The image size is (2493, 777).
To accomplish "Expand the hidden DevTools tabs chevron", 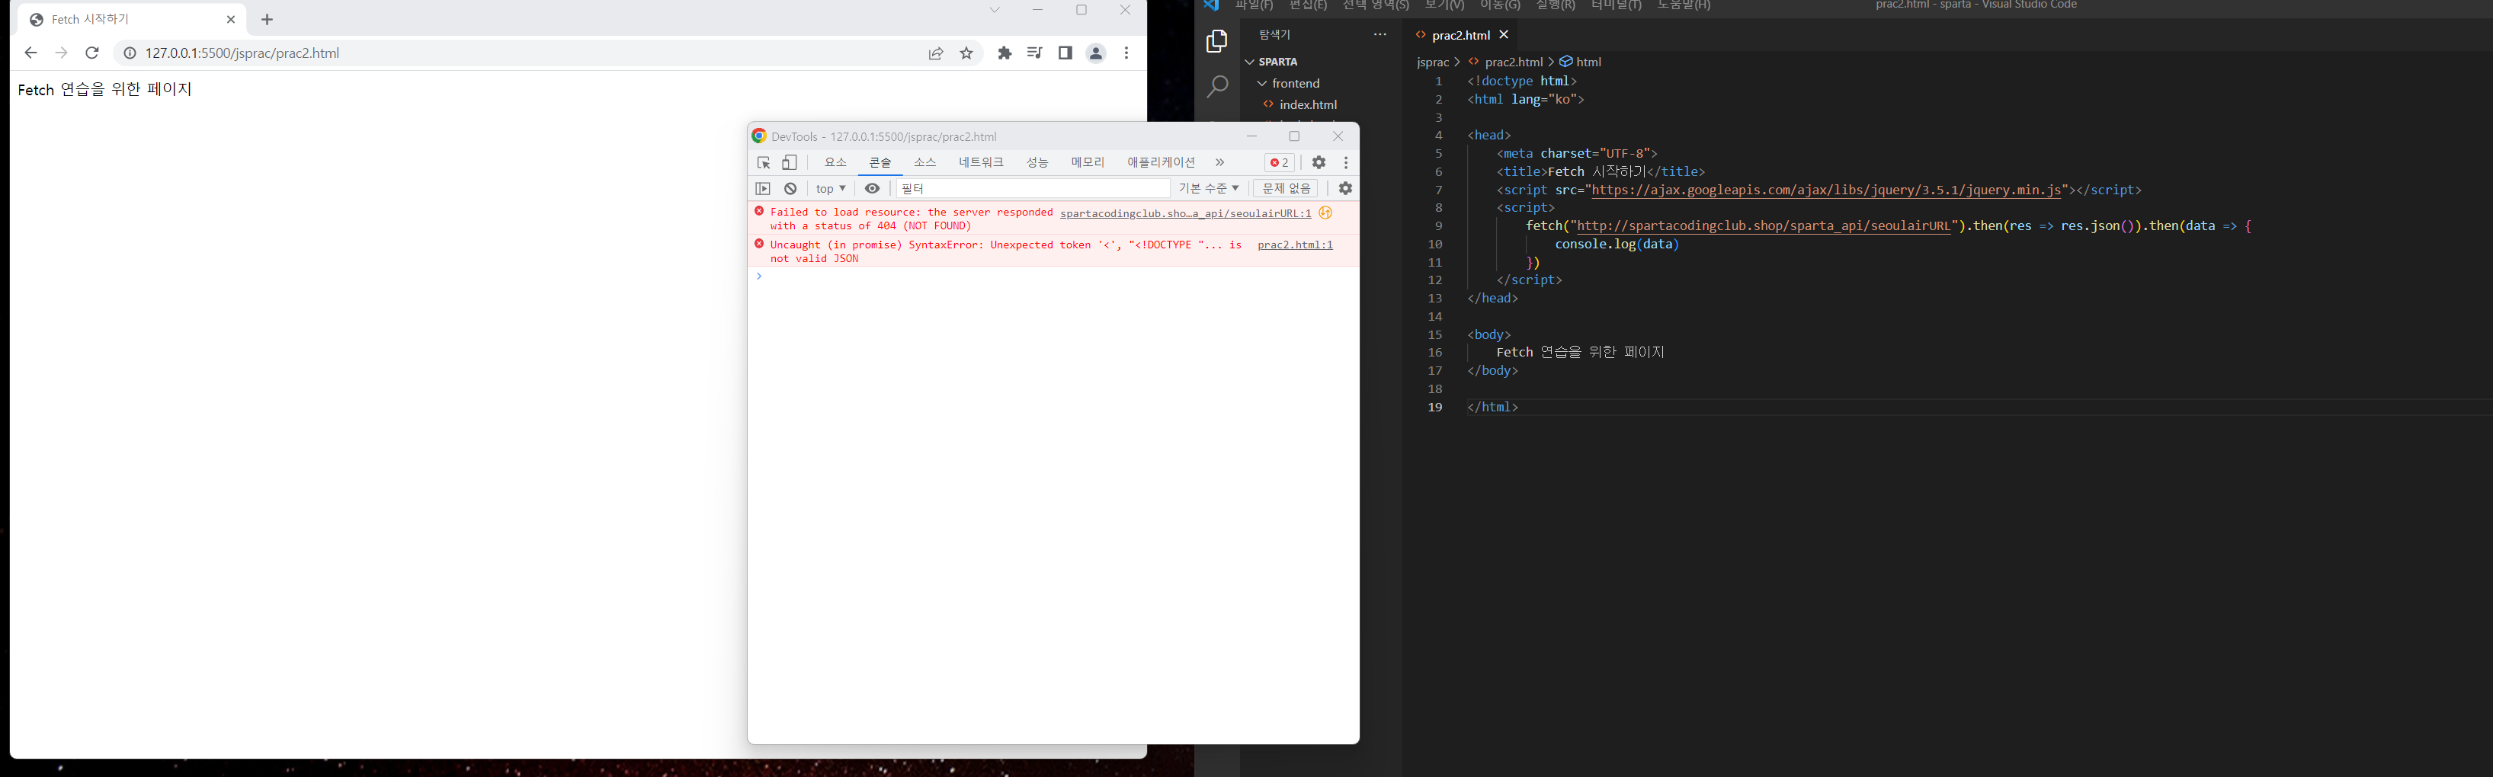I will (1219, 162).
